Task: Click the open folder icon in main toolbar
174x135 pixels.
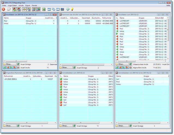Action: 9,9
